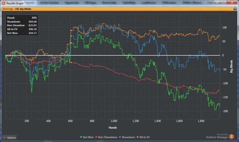This screenshot has width=239, height=142.
Task: Click the -200 big blinds axis label
Action: point(225,111)
